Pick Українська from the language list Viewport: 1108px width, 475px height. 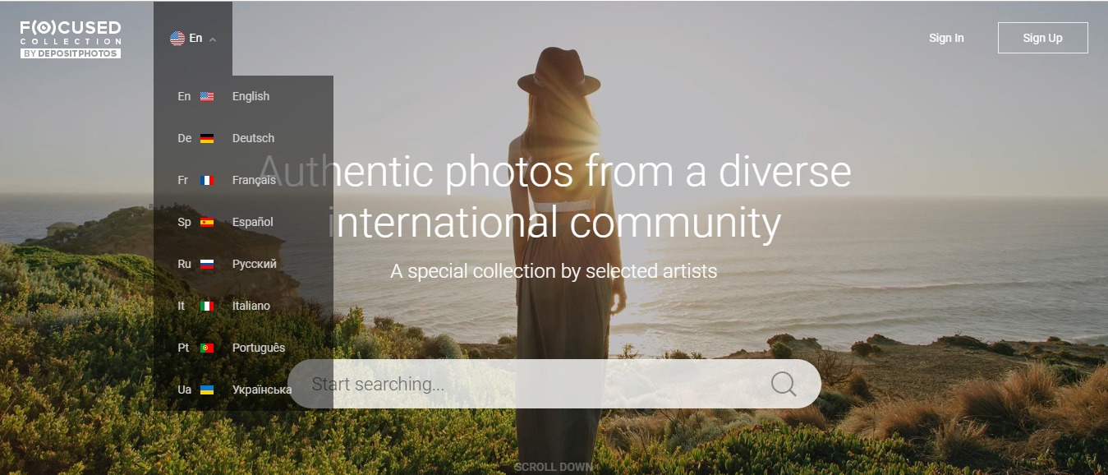pos(261,390)
